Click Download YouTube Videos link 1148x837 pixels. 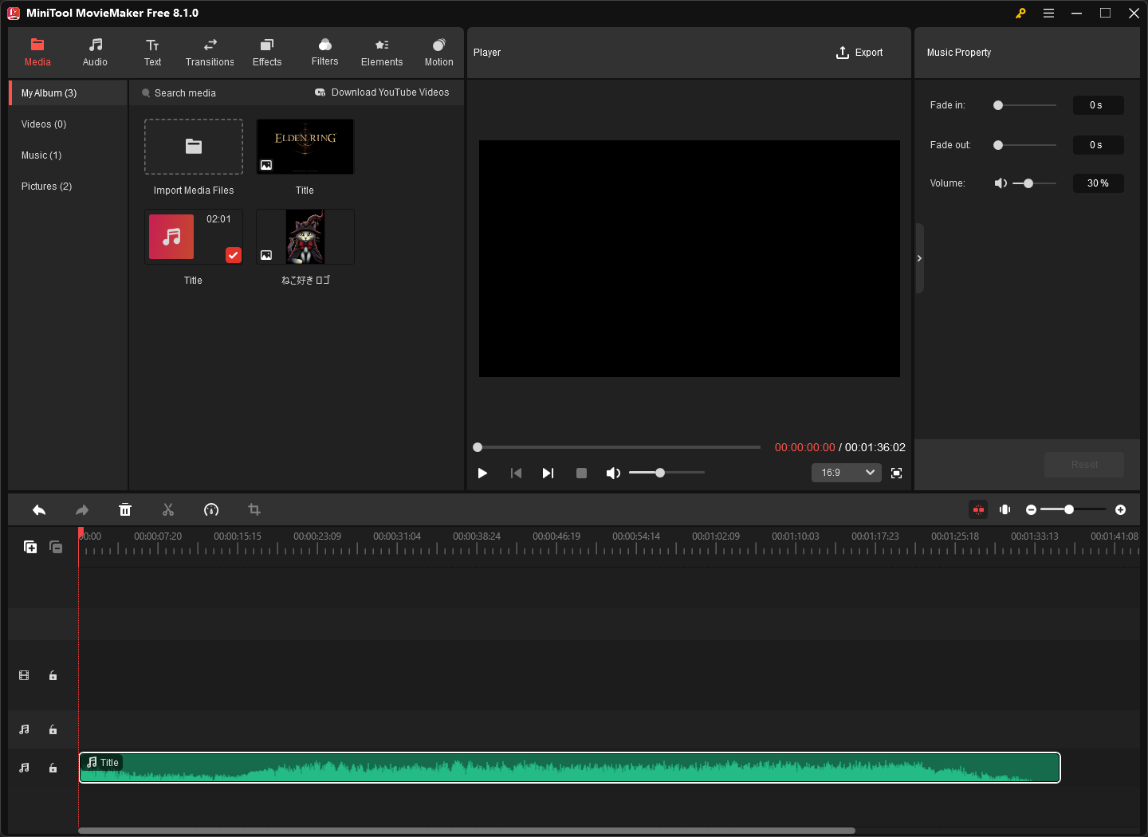tap(382, 92)
